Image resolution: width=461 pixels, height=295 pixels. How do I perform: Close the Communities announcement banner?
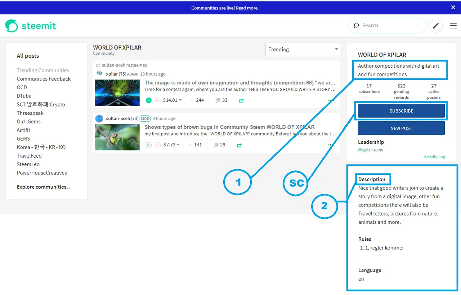pyautogui.click(x=453, y=8)
